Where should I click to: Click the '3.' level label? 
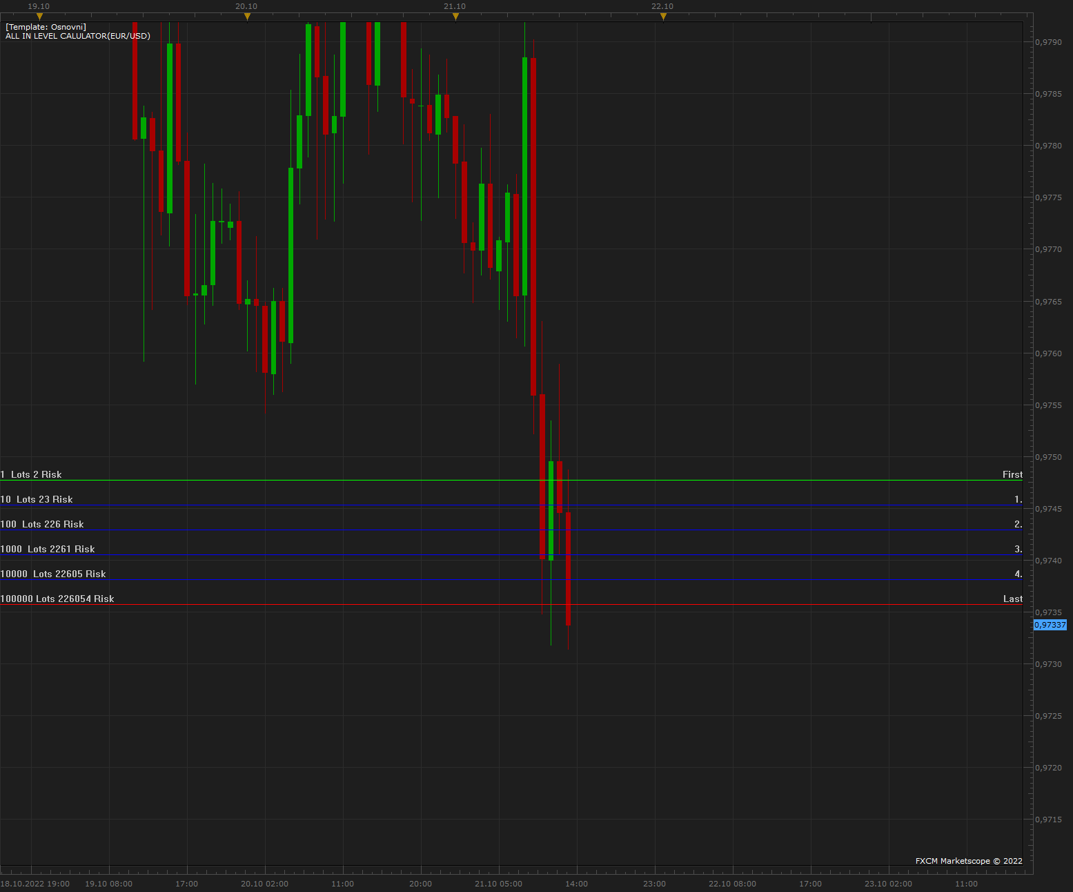coord(1018,549)
